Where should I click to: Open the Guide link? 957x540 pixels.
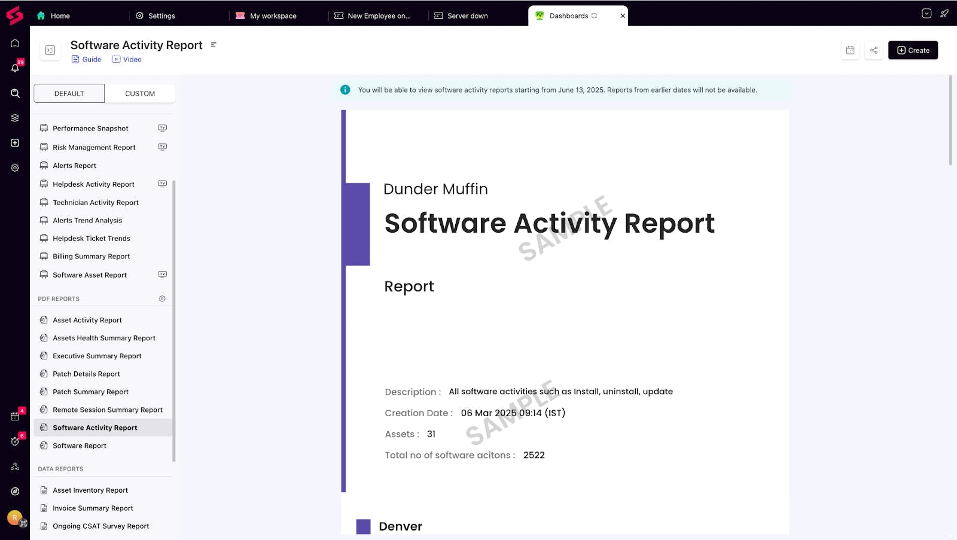pos(87,59)
